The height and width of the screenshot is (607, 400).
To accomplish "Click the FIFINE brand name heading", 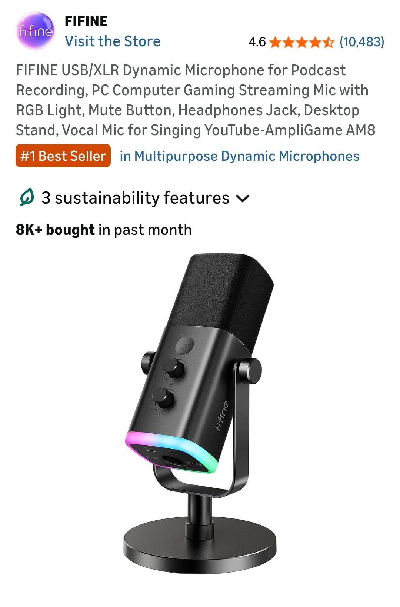I will [86, 21].
